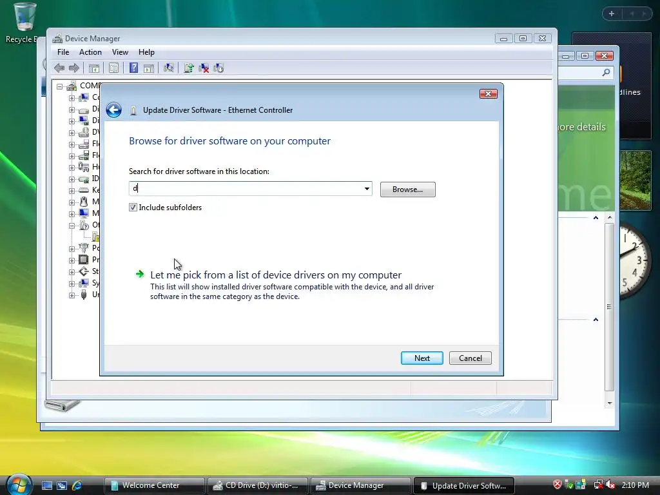Expand the USB controllers node expander

point(72,295)
